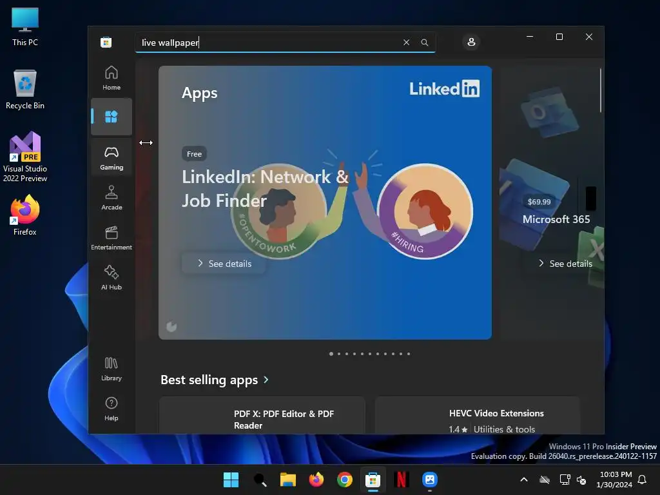
Task: Click the $69.99 price label
Action: click(x=539, y=202)
